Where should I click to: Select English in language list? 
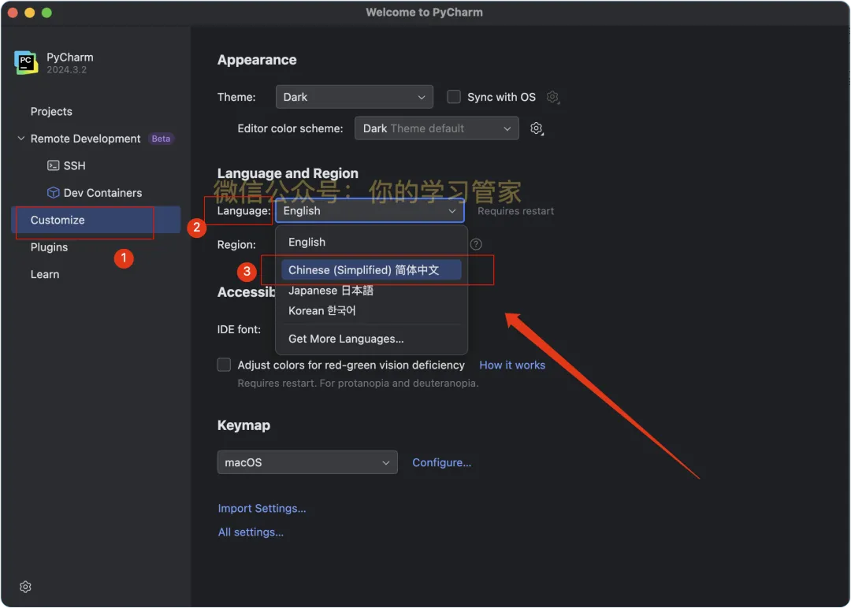[371, 242]
